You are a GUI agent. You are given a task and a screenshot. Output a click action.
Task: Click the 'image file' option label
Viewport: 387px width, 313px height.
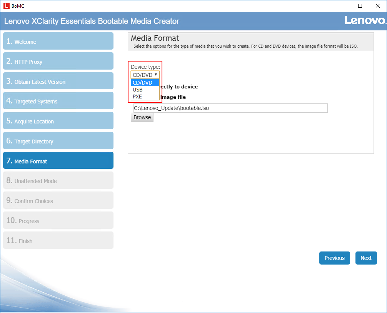(173, 97)
